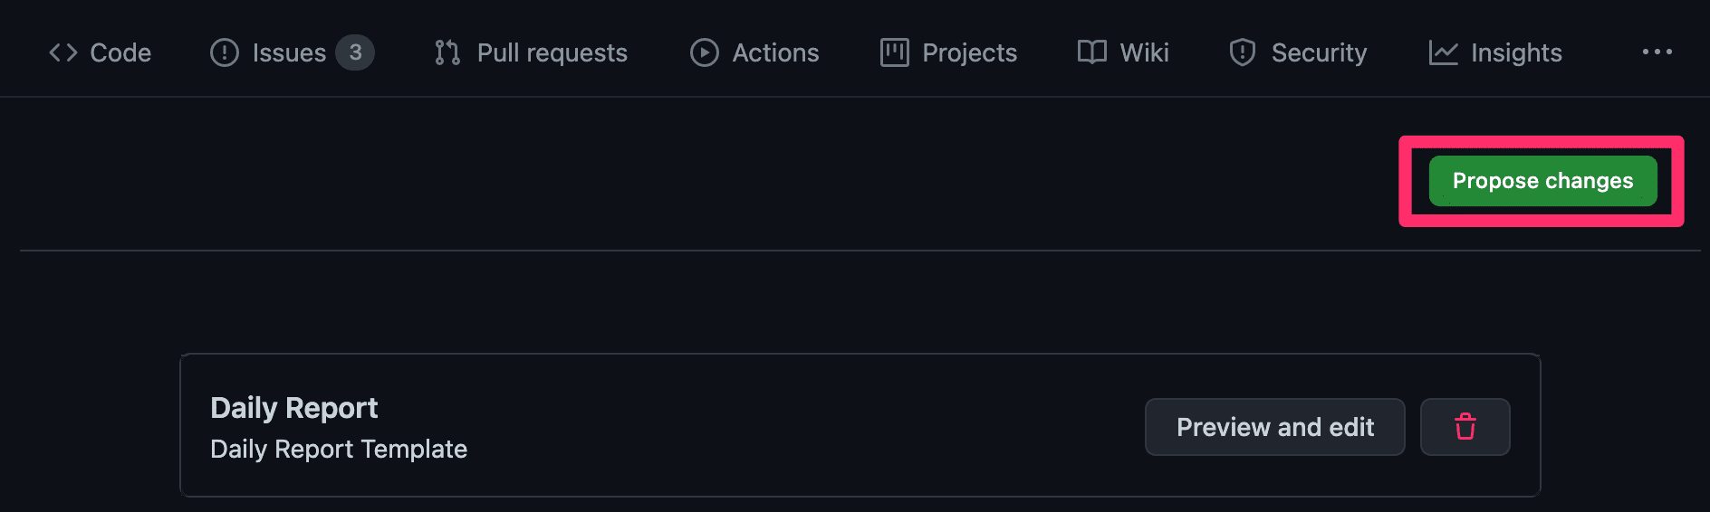Click the Code angle-brackets icon
Image resolution: width=1710 pixels, height=512 pixels.
62,52
